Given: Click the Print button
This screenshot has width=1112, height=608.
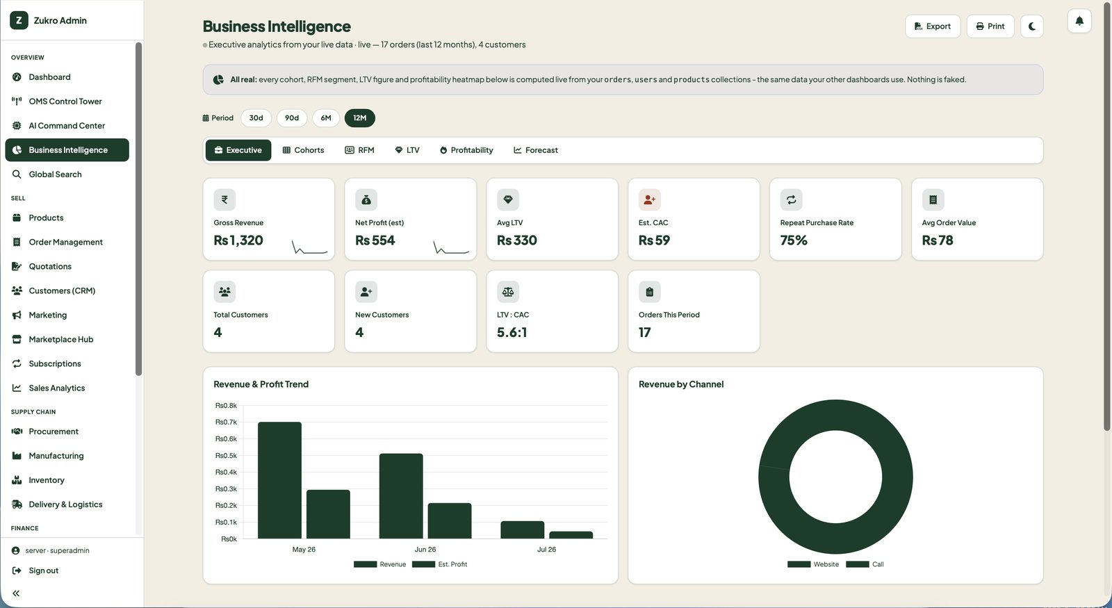Looking at the screenshot, I should pos(990,26).
